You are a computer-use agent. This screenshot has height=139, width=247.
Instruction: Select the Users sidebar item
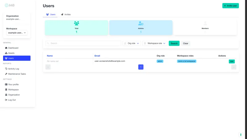pos(17,58)
